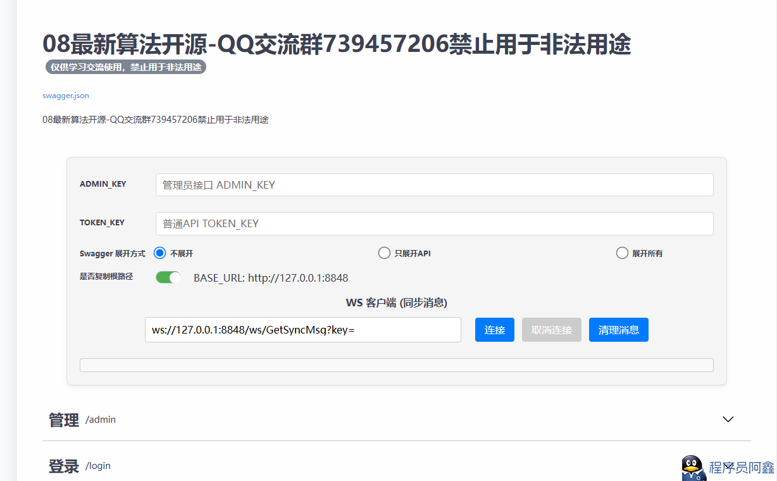
Task: Open the swagger.json link
Action: 66,96
